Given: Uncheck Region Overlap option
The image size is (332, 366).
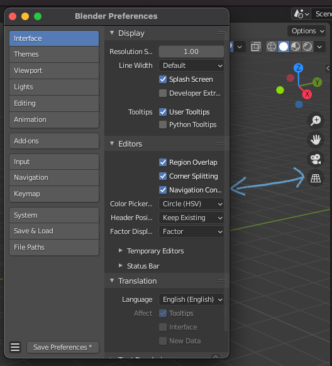Looking at the screenshot, I should [163, 162].
